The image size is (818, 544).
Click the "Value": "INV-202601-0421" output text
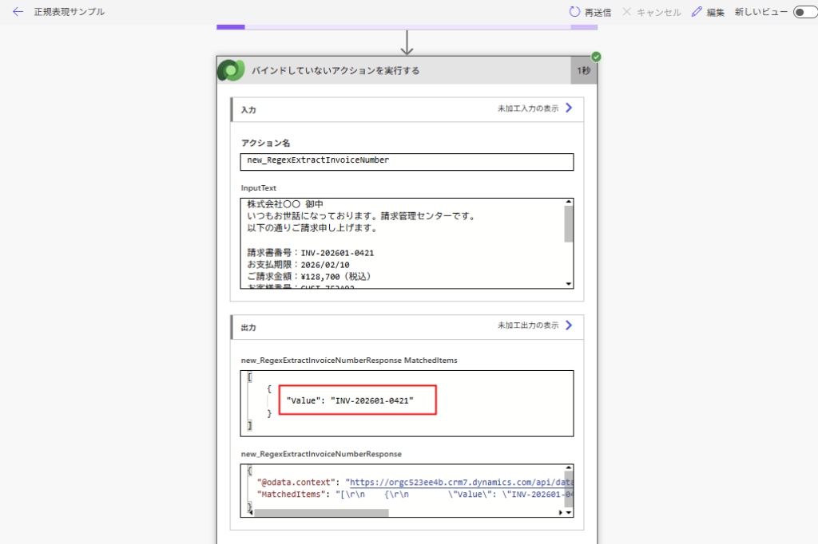pyautogui.click(x=350, y=400)
